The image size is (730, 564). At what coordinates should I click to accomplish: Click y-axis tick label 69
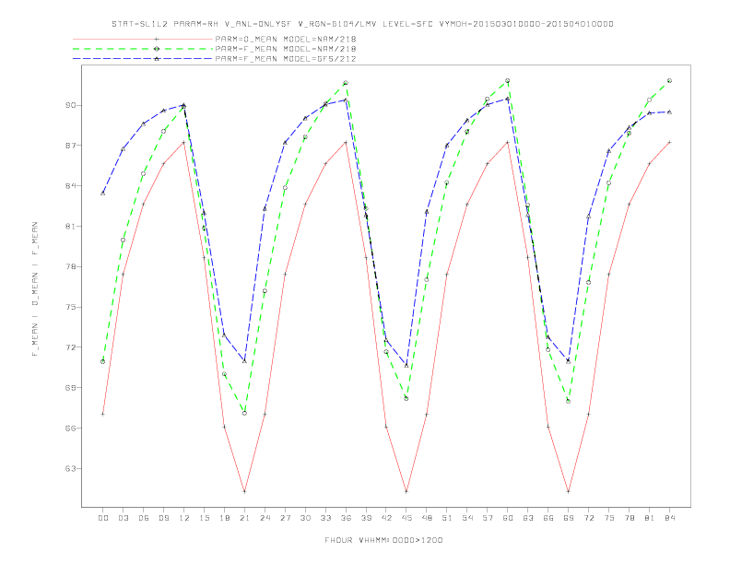(70, 388)
